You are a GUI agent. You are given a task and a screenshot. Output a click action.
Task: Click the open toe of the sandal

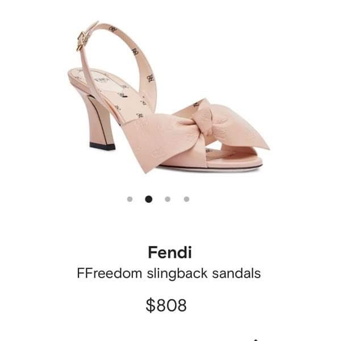point(233,157)
